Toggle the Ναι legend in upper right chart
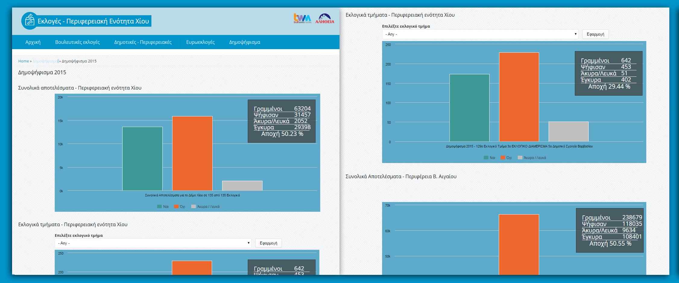This screenshot has width=679, height=283. point(489,158)
